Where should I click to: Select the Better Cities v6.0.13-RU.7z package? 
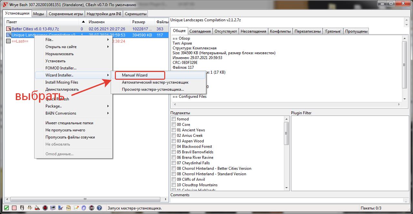(x=35, y=29)
